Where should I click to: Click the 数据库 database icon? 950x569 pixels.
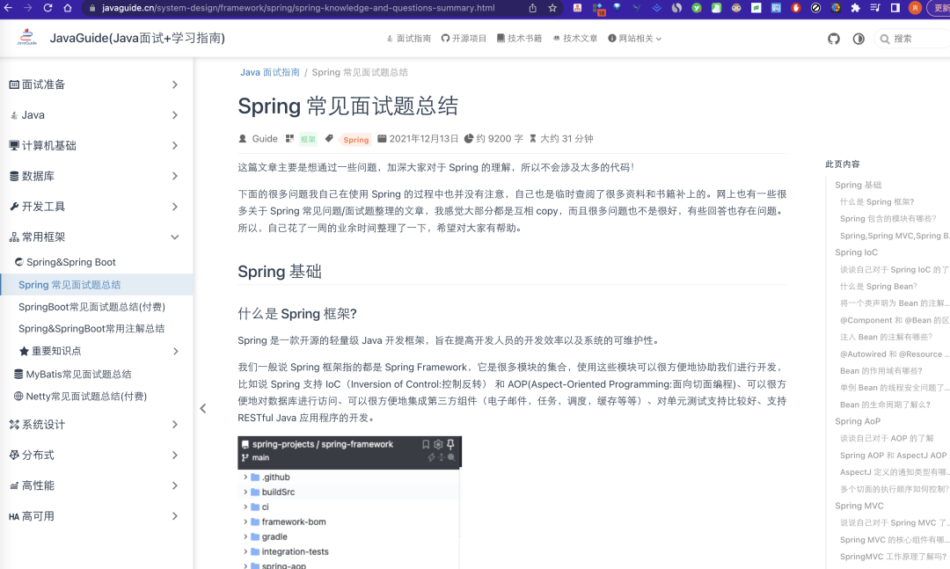pos(14,177)
